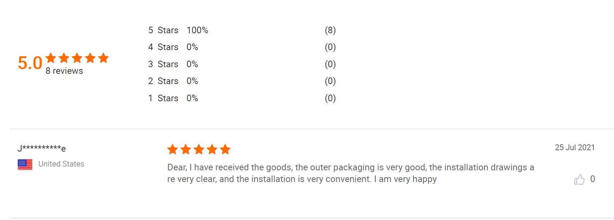Click the 100% percentage label

pos(197,30)
